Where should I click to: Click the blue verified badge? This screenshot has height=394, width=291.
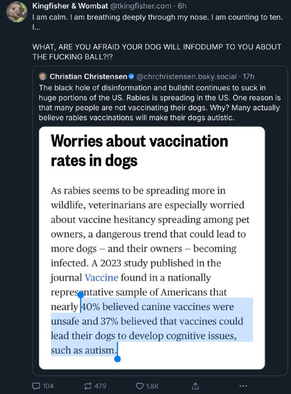[x=131, y=76]
